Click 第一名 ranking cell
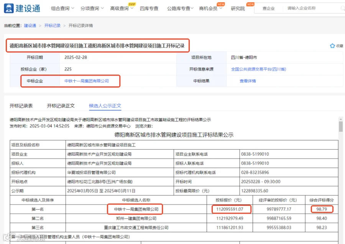Viewport: 345px width, 244px height. pyautogui.click(x=38, y=209)
